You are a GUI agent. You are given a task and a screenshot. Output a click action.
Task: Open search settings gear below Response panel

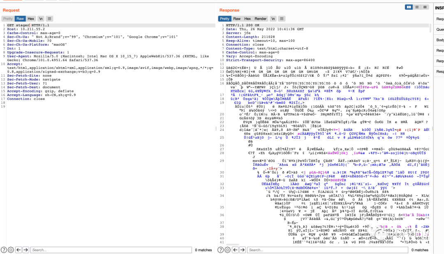(228, 250)
